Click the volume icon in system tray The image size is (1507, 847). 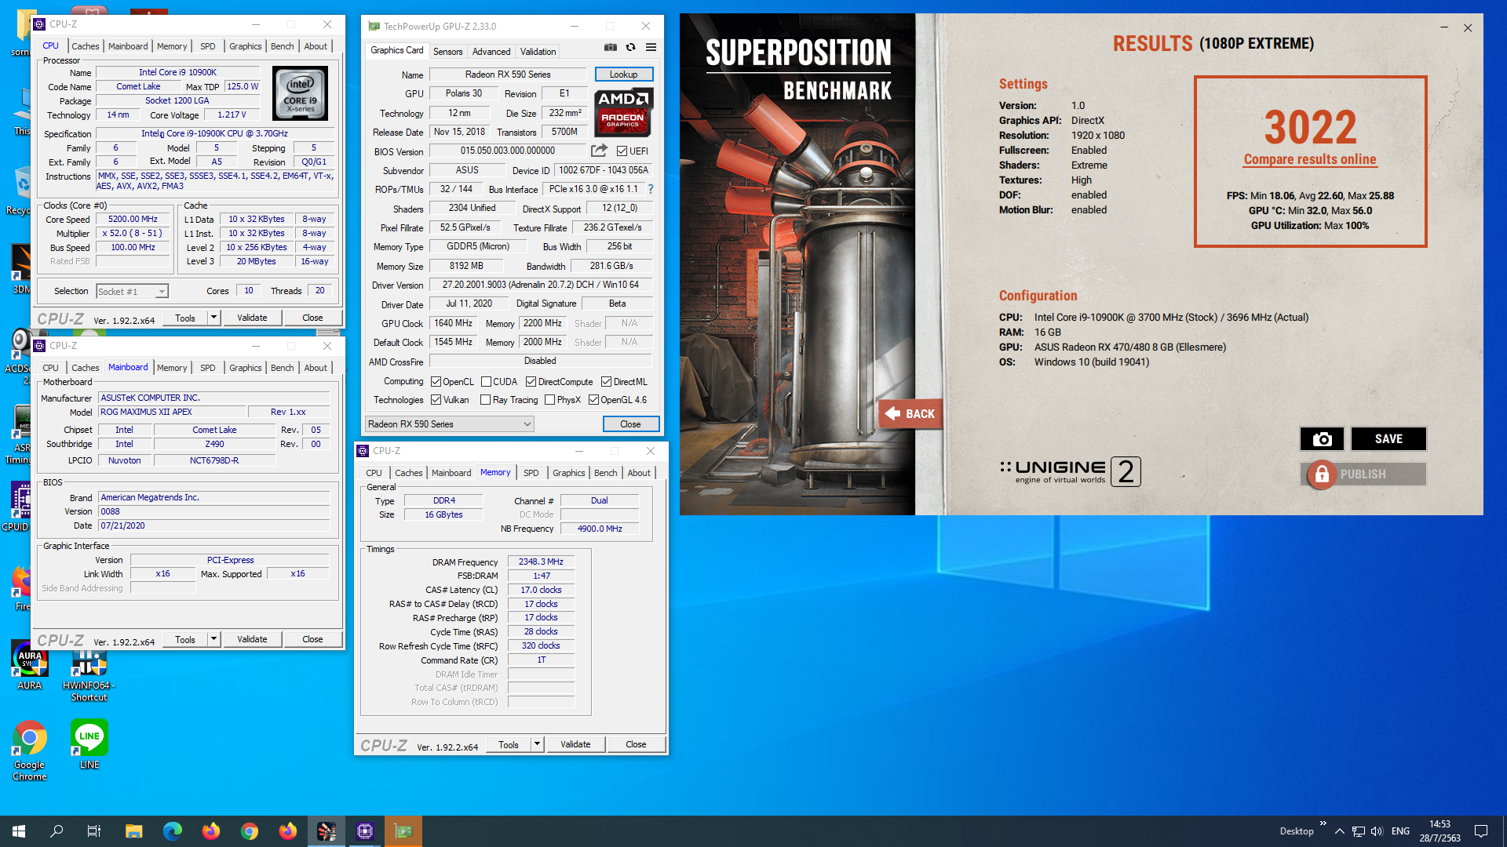[x=1377, y=831]
